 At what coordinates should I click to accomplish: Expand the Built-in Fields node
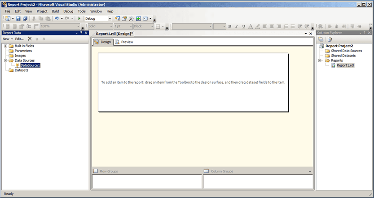point(6,46)
